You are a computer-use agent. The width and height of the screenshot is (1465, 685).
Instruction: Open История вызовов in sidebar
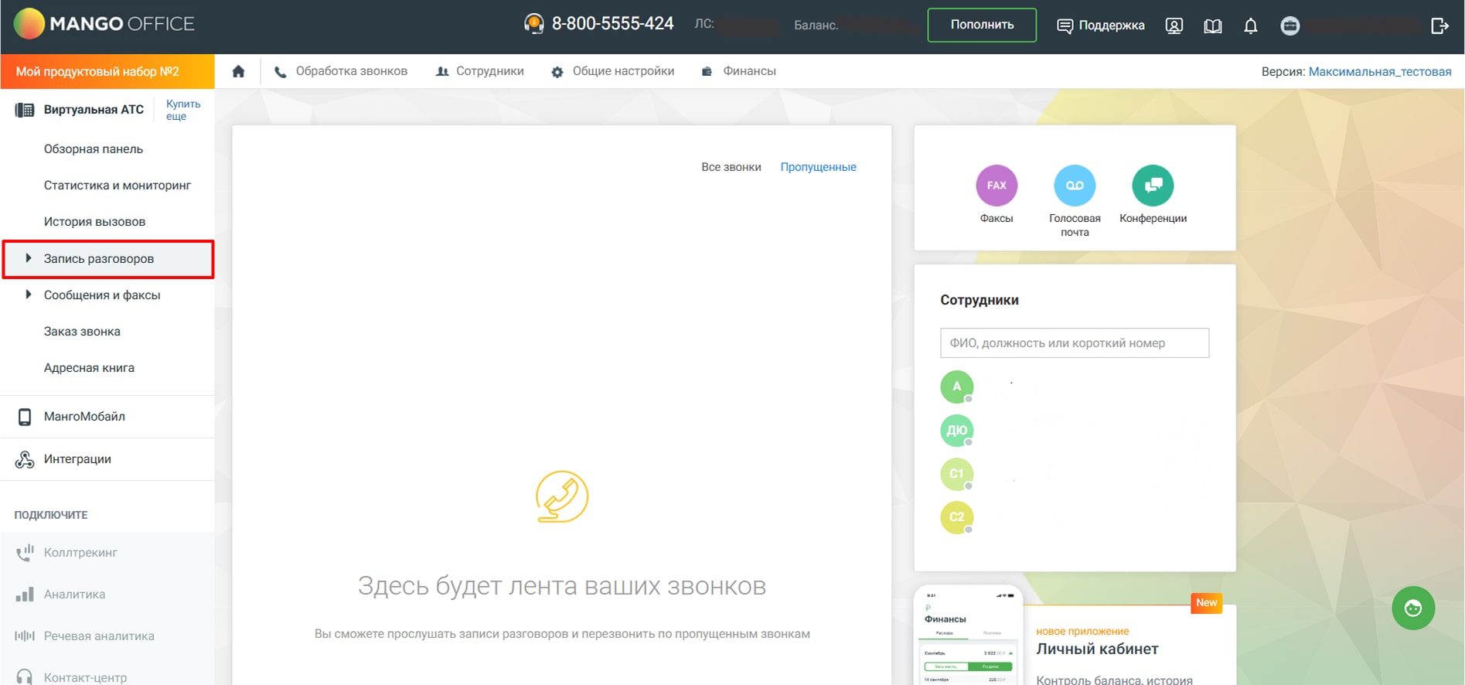(94, 222)
